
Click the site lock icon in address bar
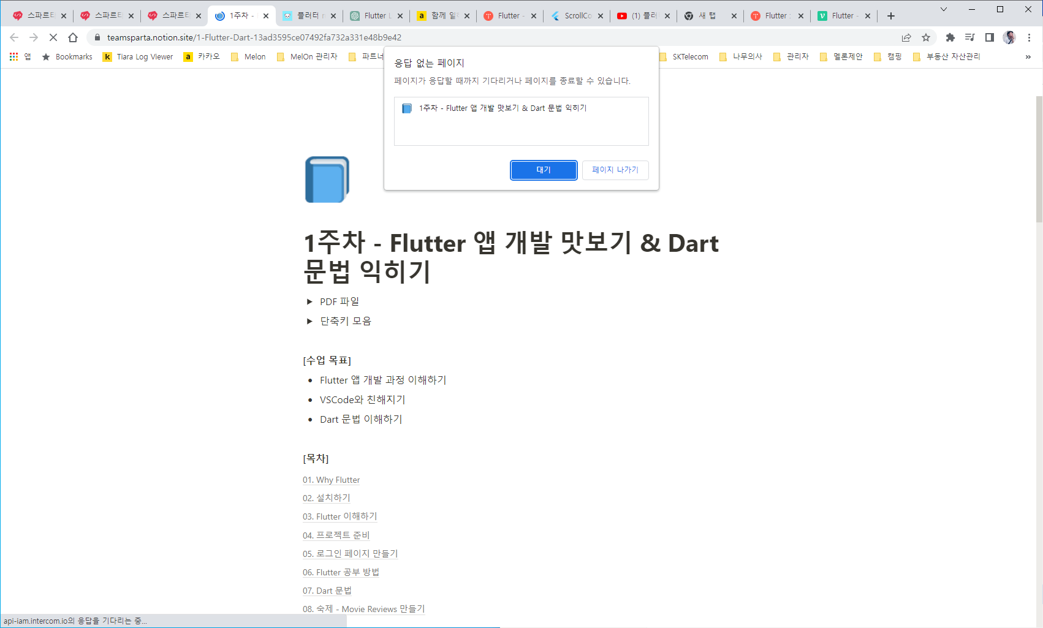pos(97,37)
